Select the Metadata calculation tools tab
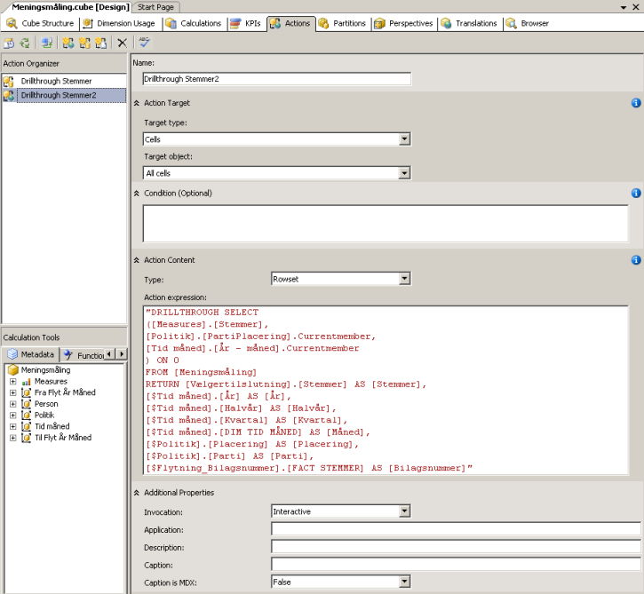644x594 pixels. pos(31,354)
